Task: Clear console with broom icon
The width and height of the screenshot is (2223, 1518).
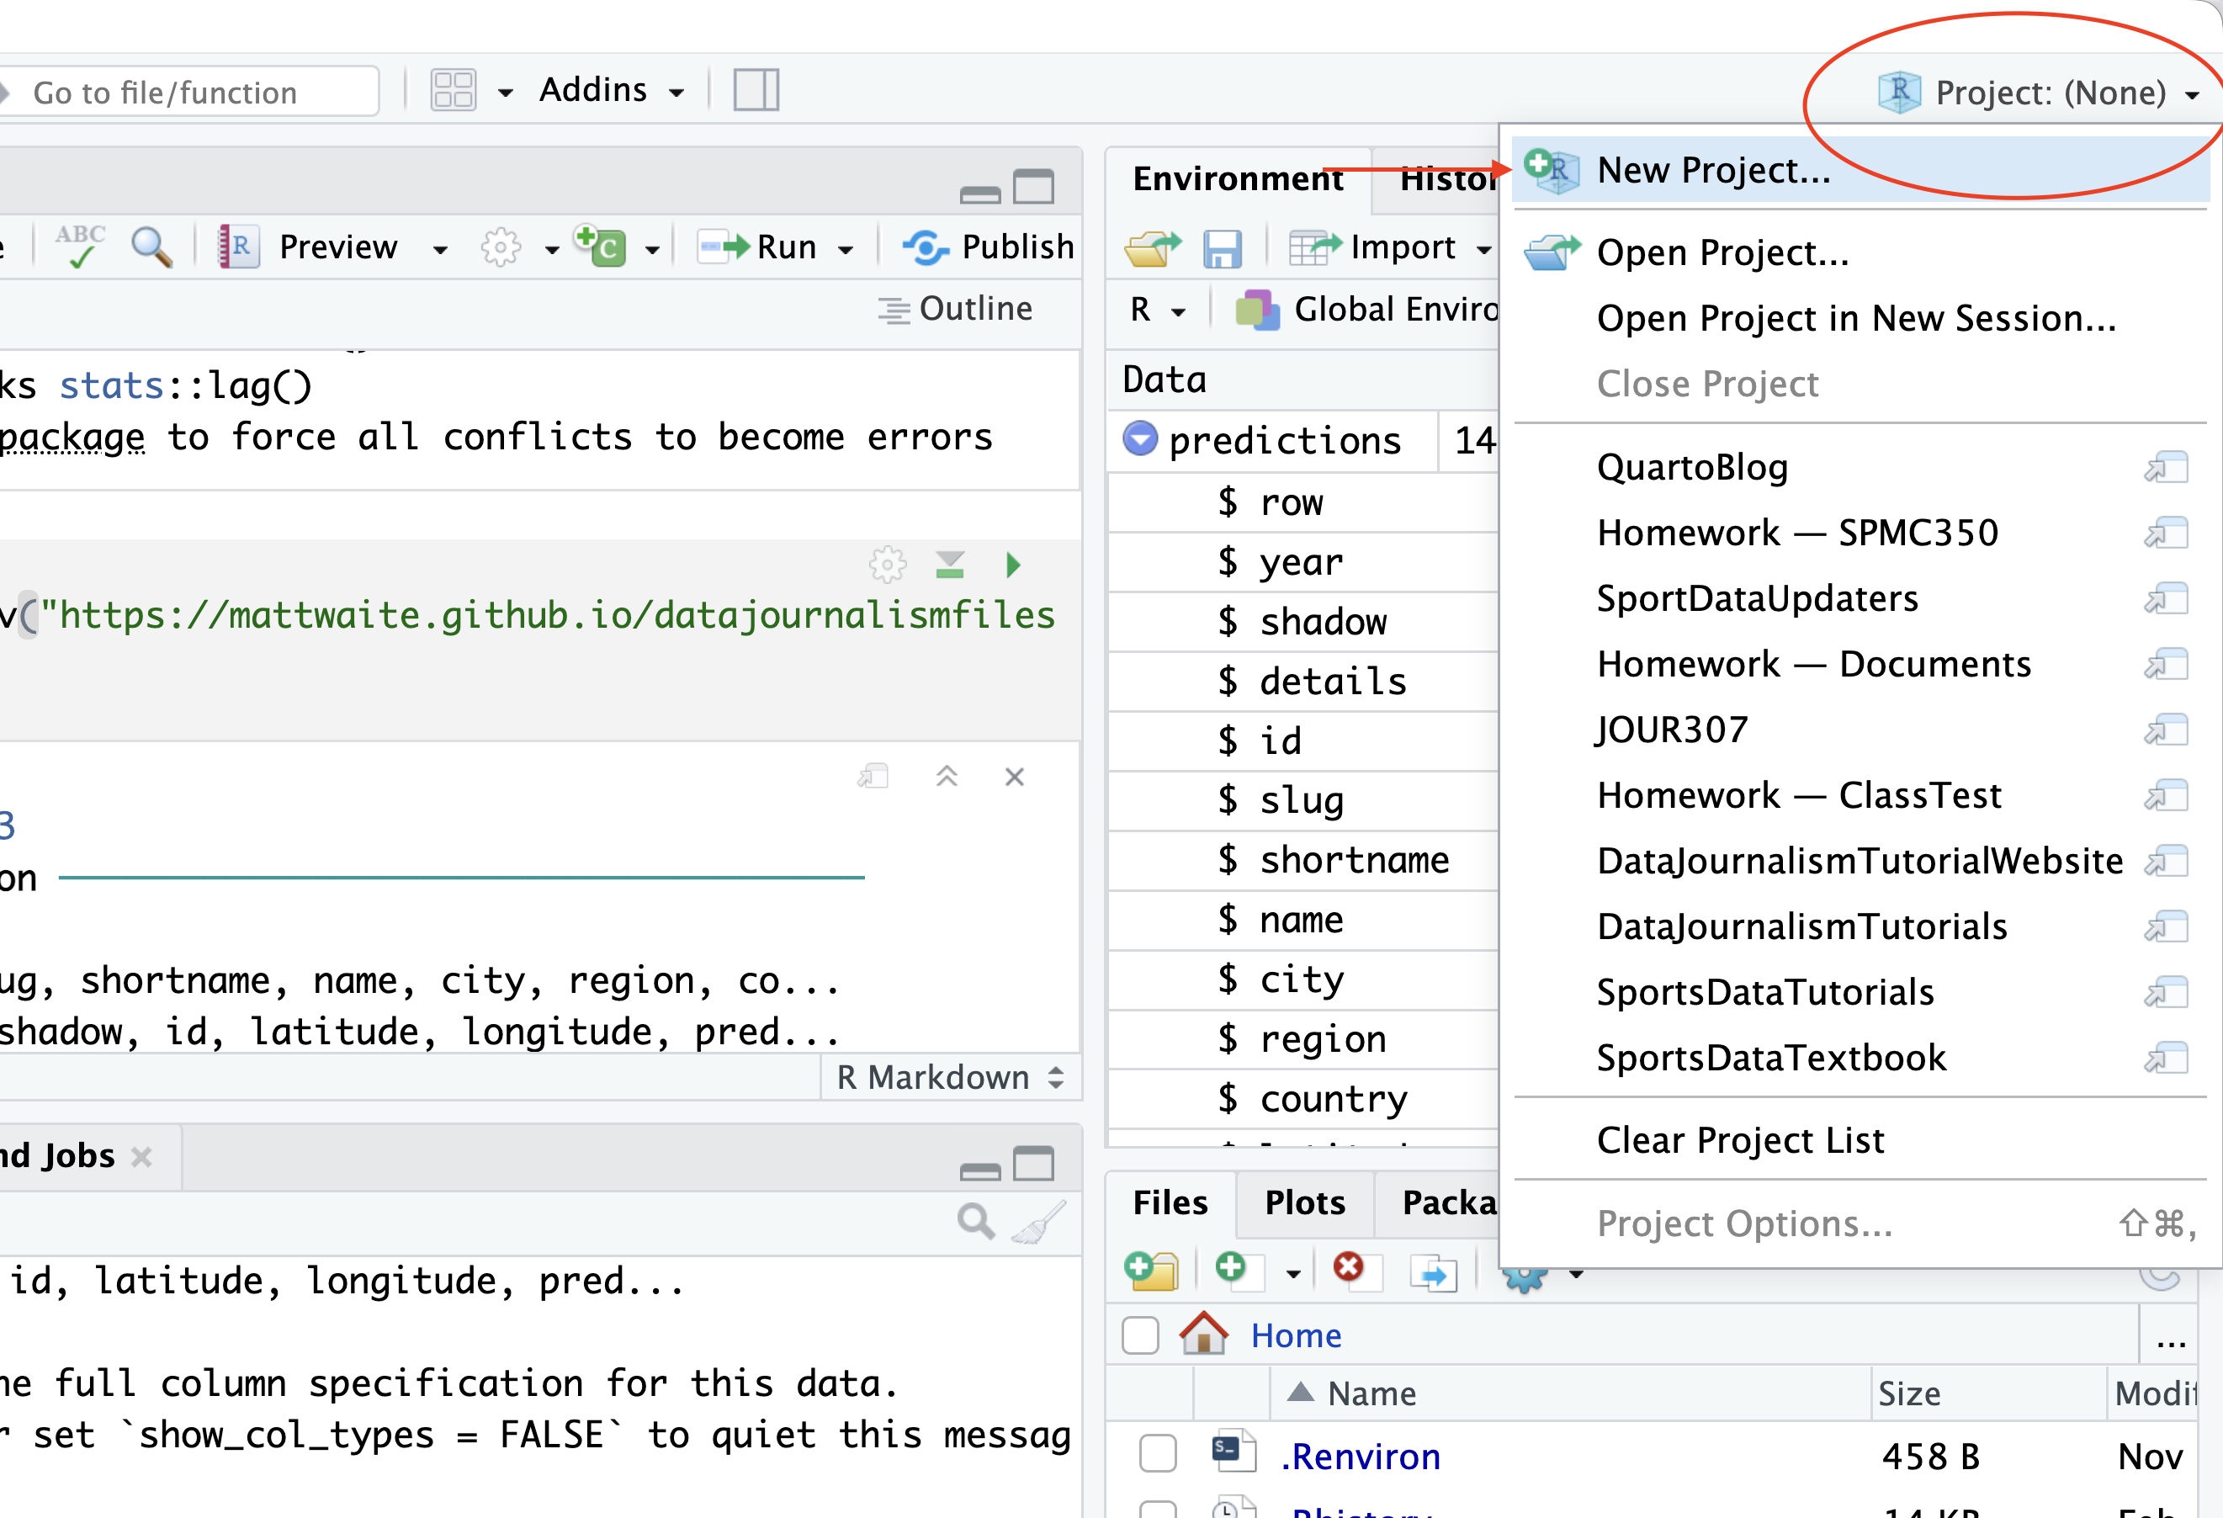Action: (x=1039, y=1222)
